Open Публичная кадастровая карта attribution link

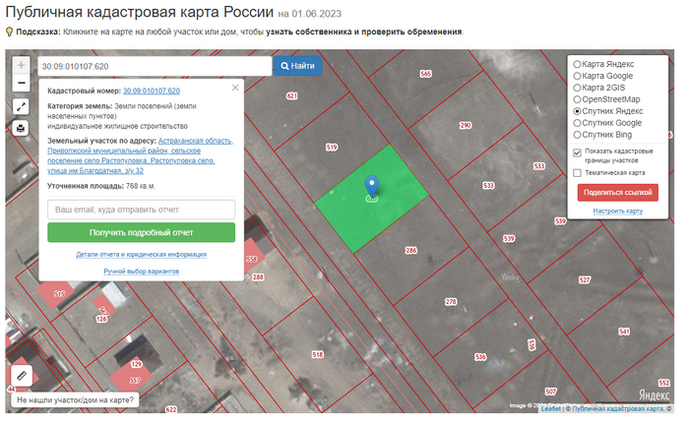click(618, 408)
